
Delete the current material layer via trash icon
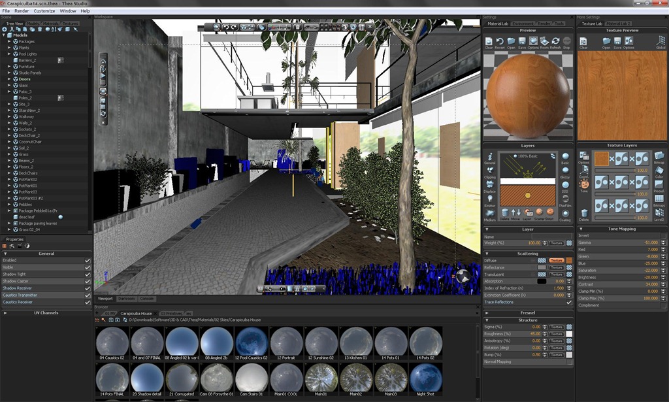point(505,212)
